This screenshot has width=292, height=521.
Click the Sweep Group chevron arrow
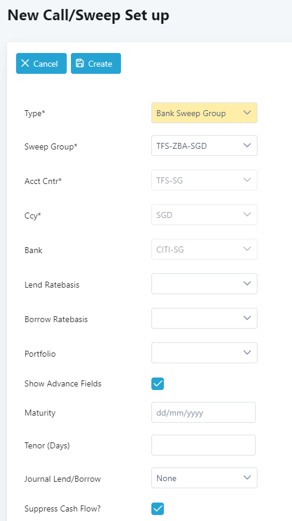pyautogui.click(x=247, y=145)
